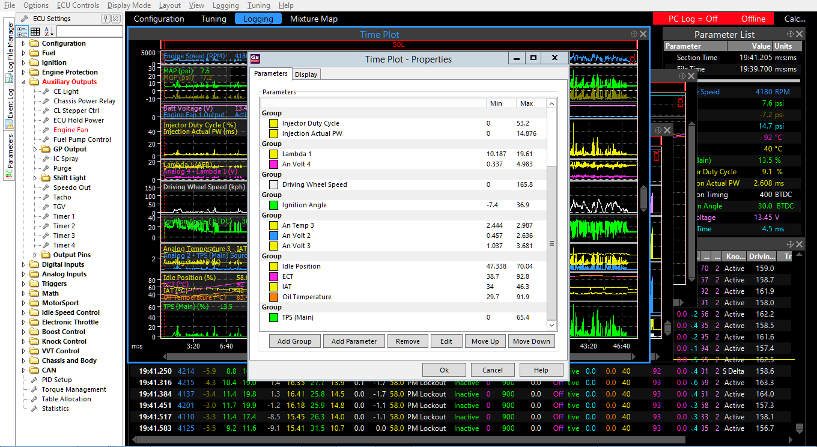817x447 pixels.
Task: Expand the Engine Protection node
Action: click(24, 72)
